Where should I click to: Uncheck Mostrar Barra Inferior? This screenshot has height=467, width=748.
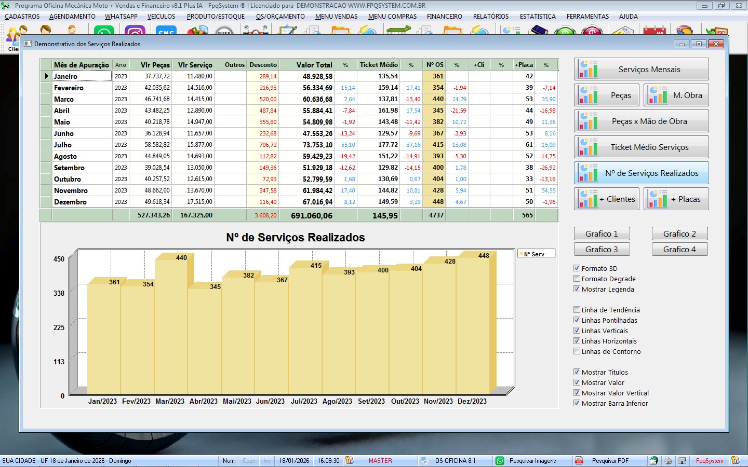coord(577,403)
